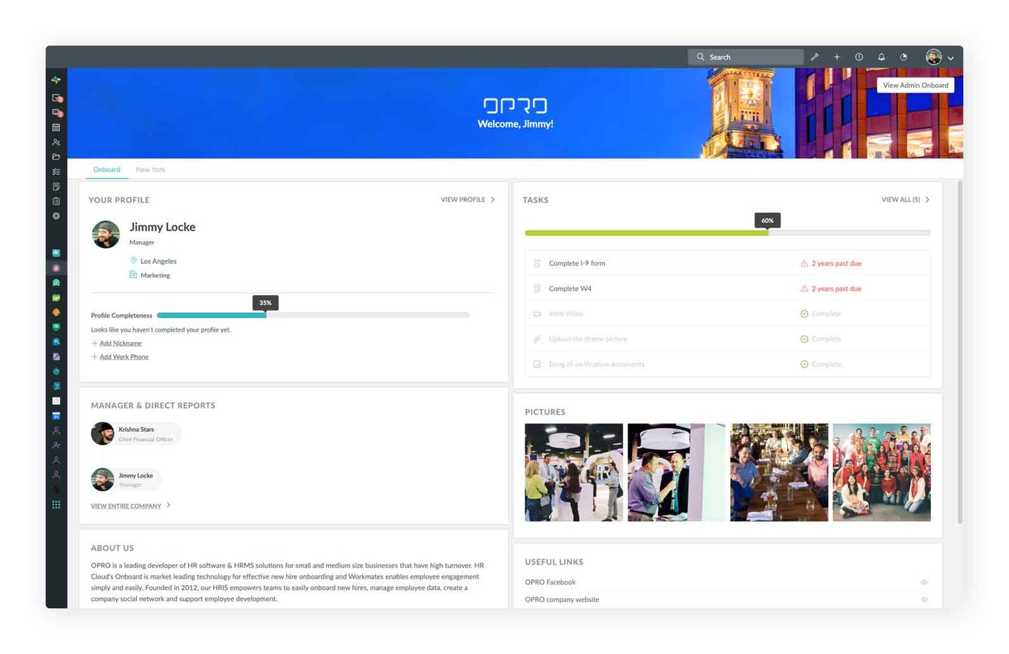Toggle visibility eye for OPRO company website

click(924, 600)
